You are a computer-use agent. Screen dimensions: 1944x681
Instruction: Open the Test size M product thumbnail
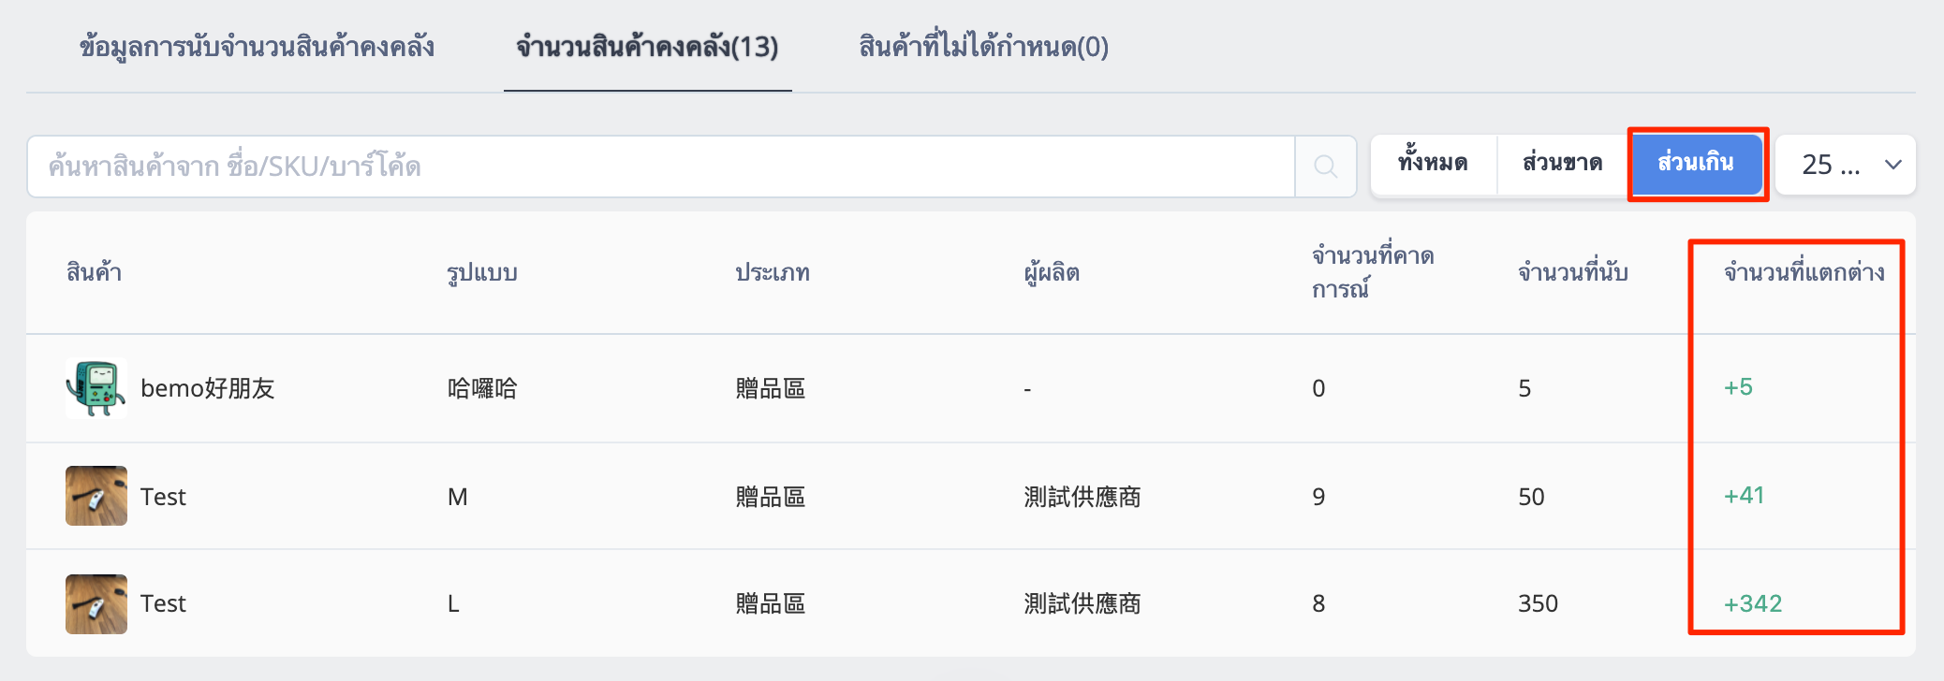[96, 496]
